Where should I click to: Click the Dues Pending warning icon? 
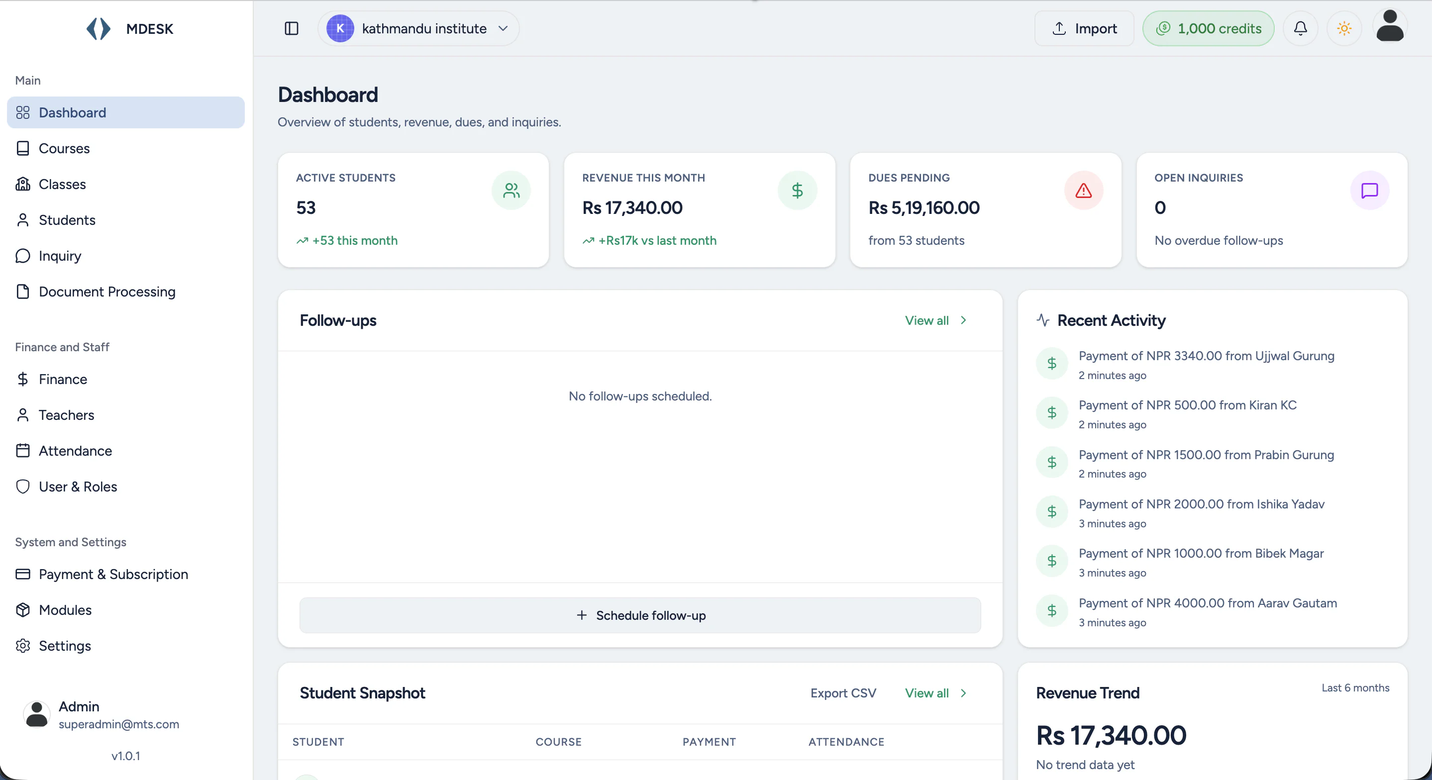(1083, 191)
